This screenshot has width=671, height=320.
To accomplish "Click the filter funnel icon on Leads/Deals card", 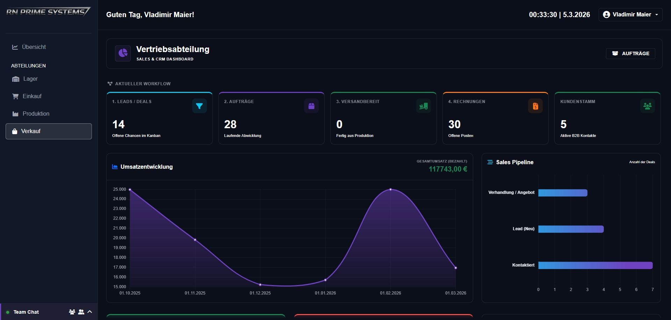I will pyautogui.click(x=200, y=106).
